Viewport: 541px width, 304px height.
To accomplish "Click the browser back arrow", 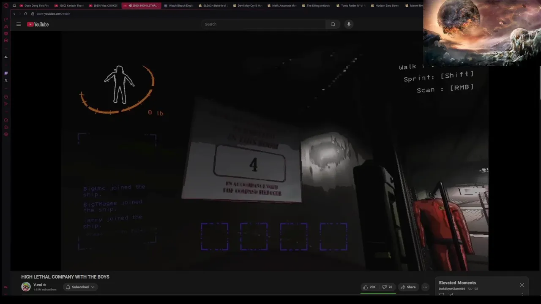I will (x=14, y=14).
